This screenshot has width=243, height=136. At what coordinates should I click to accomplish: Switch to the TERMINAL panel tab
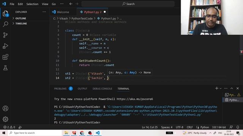pos(123,89)
